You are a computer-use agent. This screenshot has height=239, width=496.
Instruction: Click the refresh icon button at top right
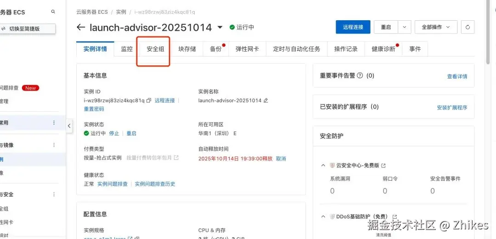pos(468,27)
